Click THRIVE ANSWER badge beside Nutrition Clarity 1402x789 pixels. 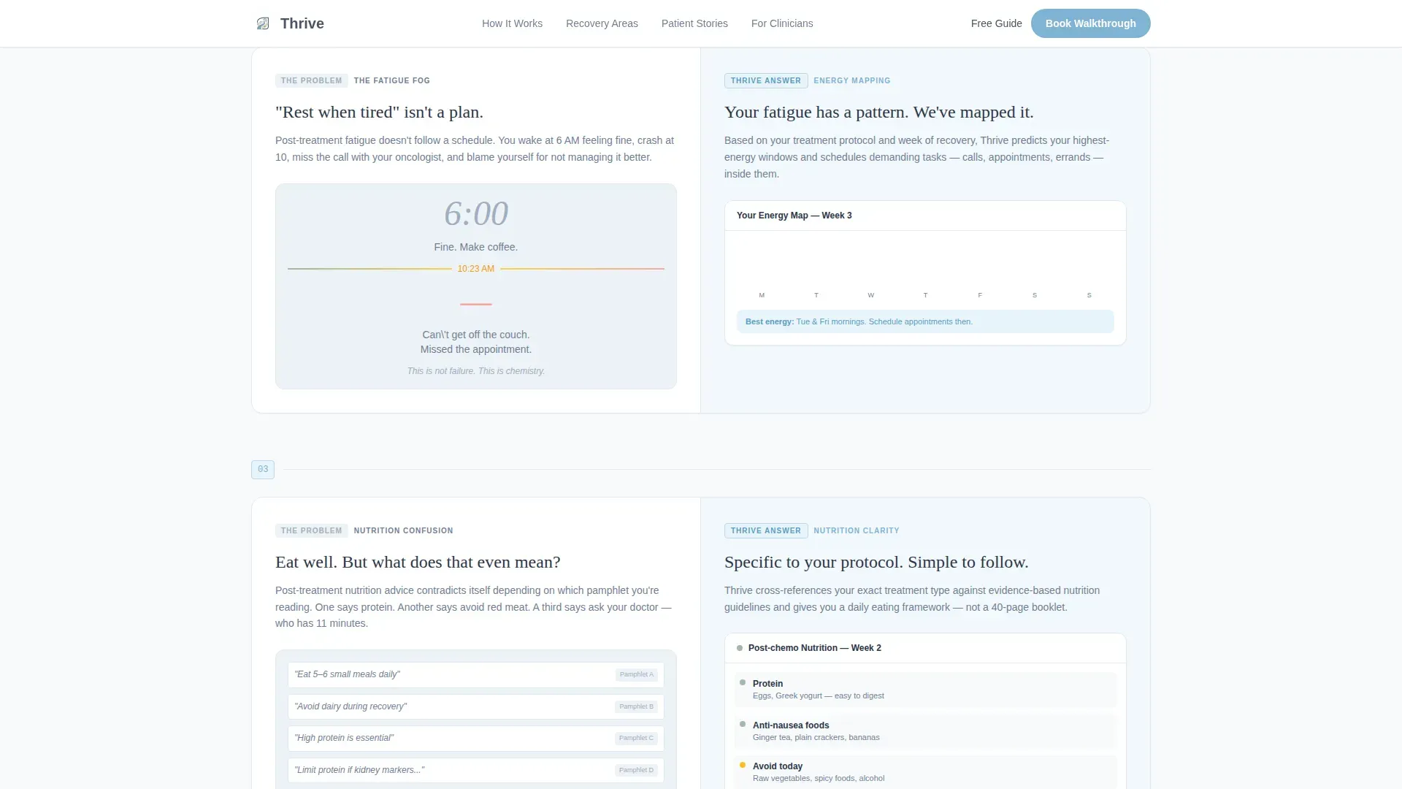(x=766, y=530)
